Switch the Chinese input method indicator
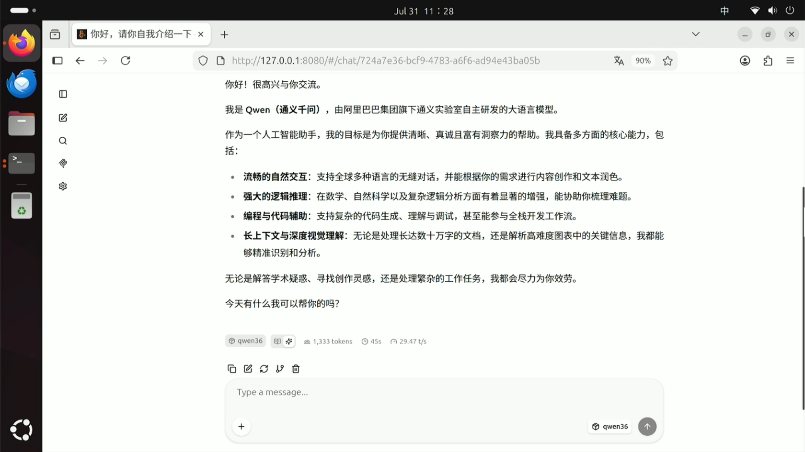805x452 pixels. [724, 11]
